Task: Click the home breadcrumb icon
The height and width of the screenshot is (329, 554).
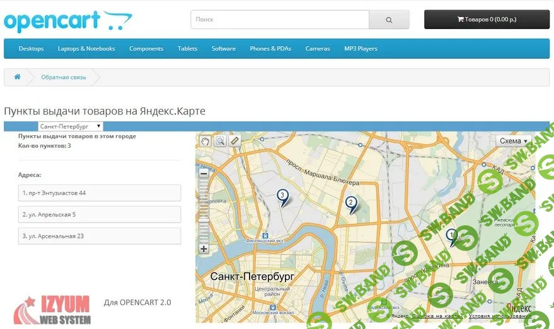Action: point(17,77)
